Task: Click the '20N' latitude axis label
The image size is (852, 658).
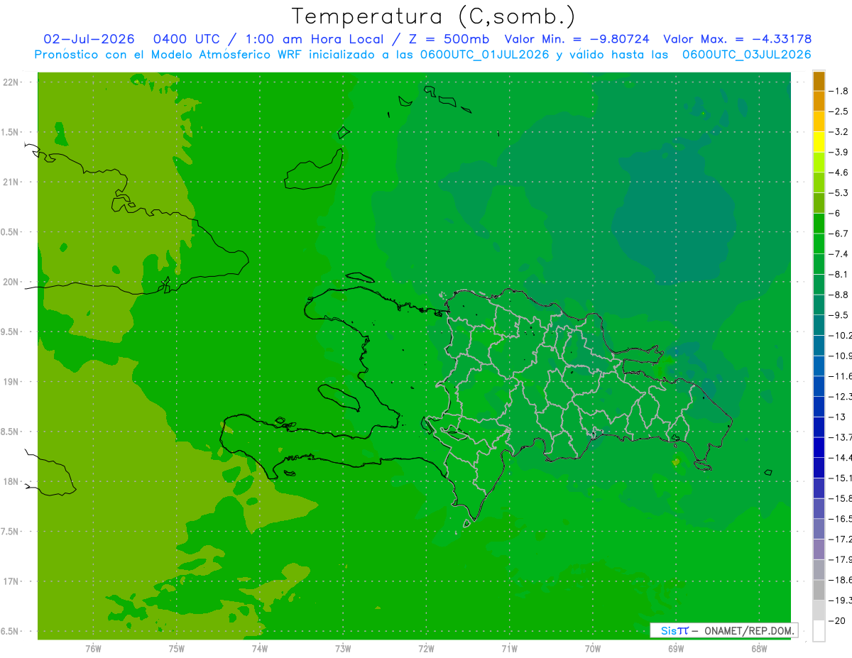Action: pyautogui.click(x=11, y=282)
